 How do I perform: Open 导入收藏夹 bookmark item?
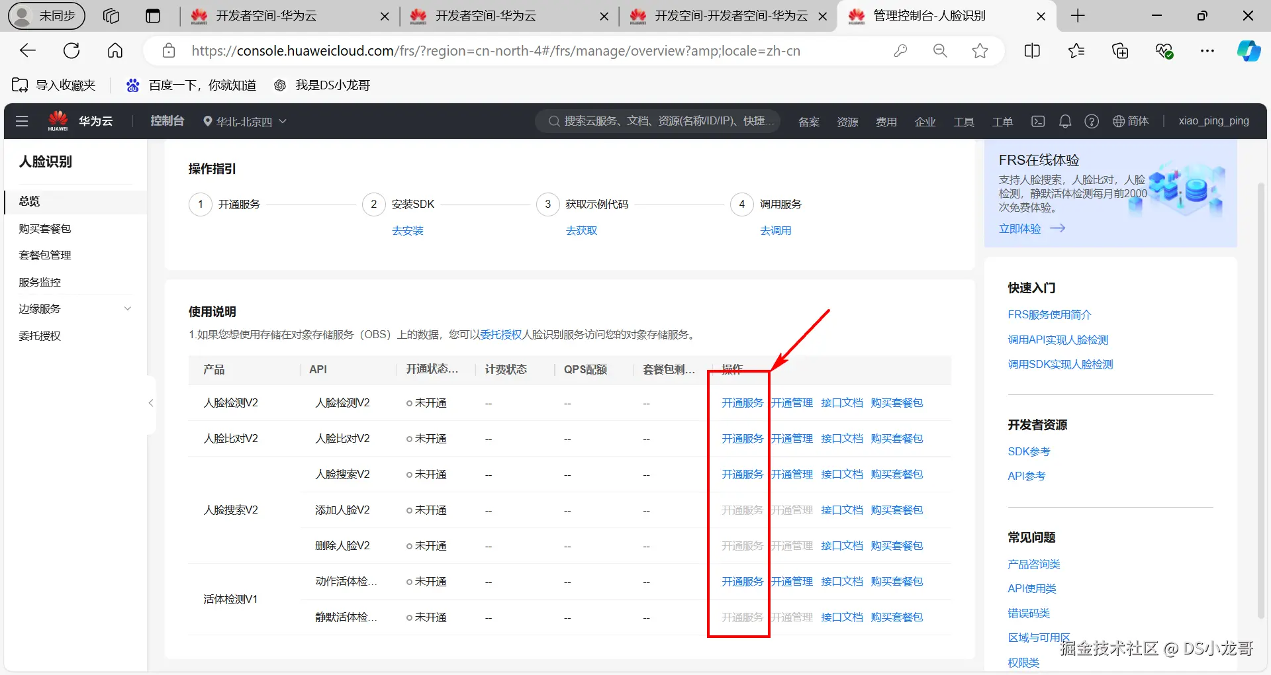(x=54, y=85)
